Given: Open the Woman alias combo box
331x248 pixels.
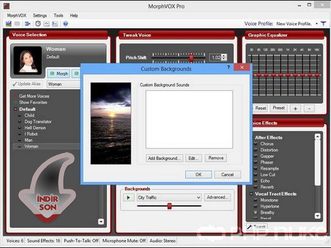Looking at the screenshot, I should (64, 84).
